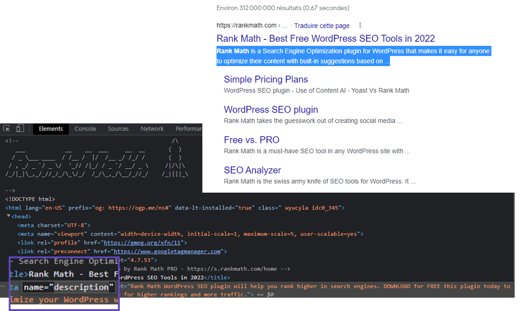The width and height of the screenshot is (529, 311).
Task: Click the Rank Math PRO comment line
Action: pos(205,269)
